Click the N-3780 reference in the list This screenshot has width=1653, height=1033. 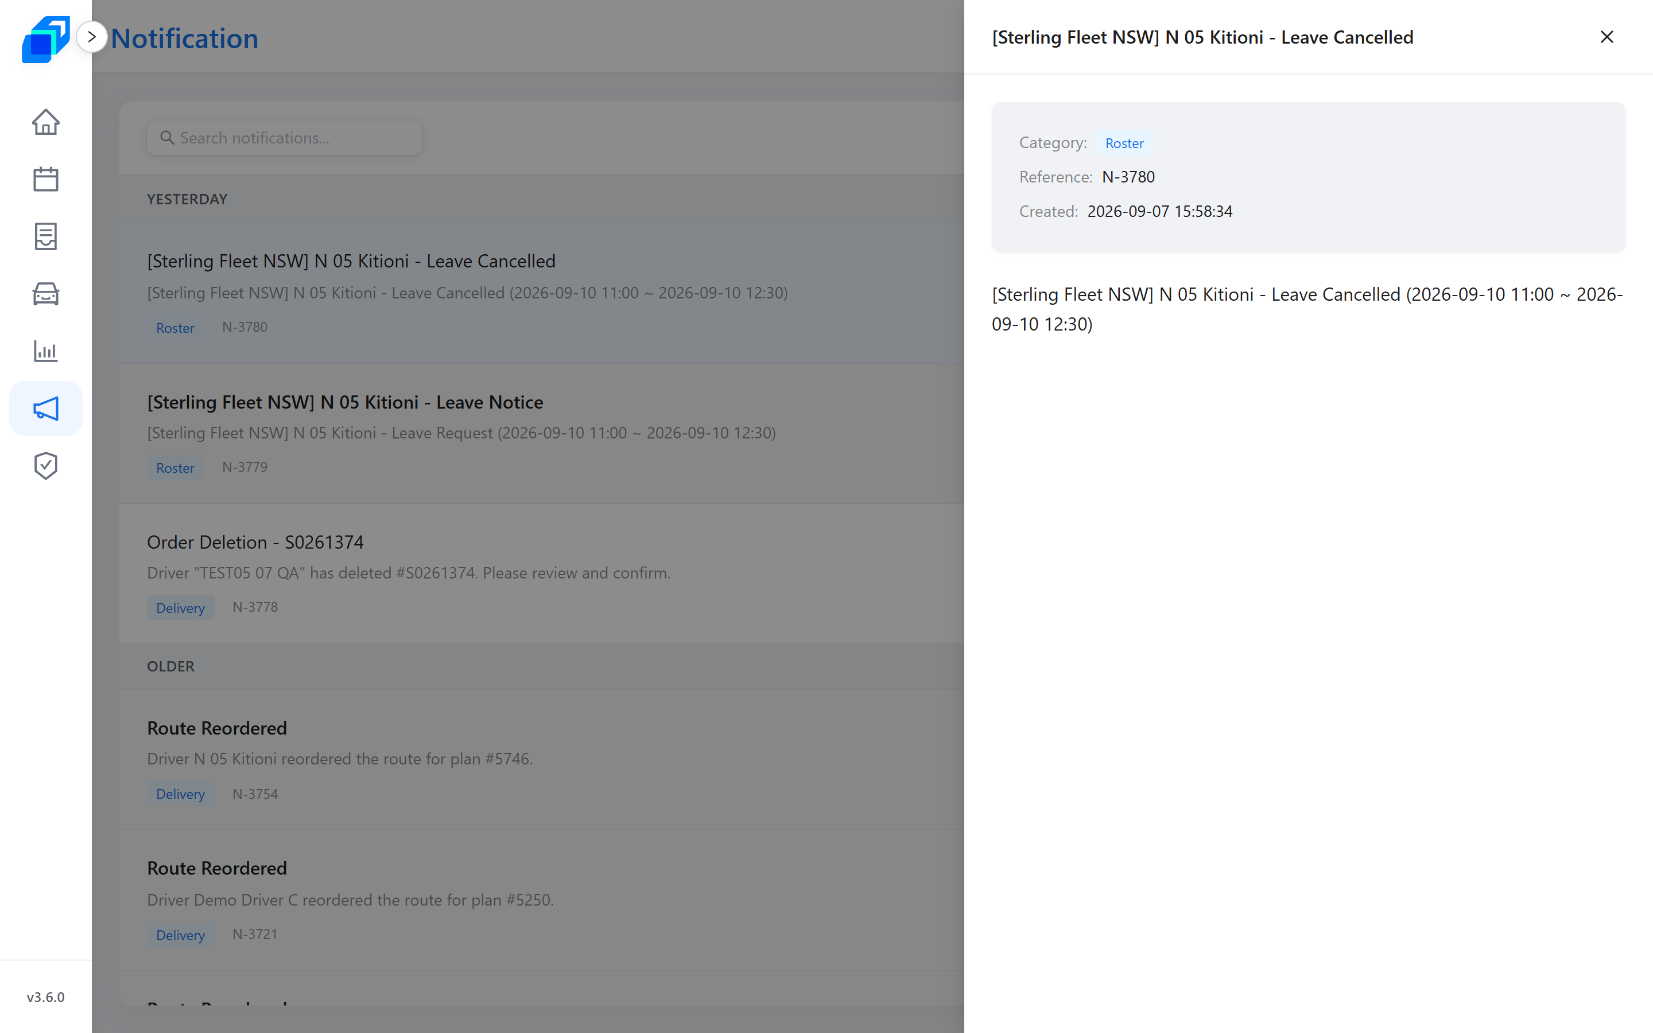point(245,327)
